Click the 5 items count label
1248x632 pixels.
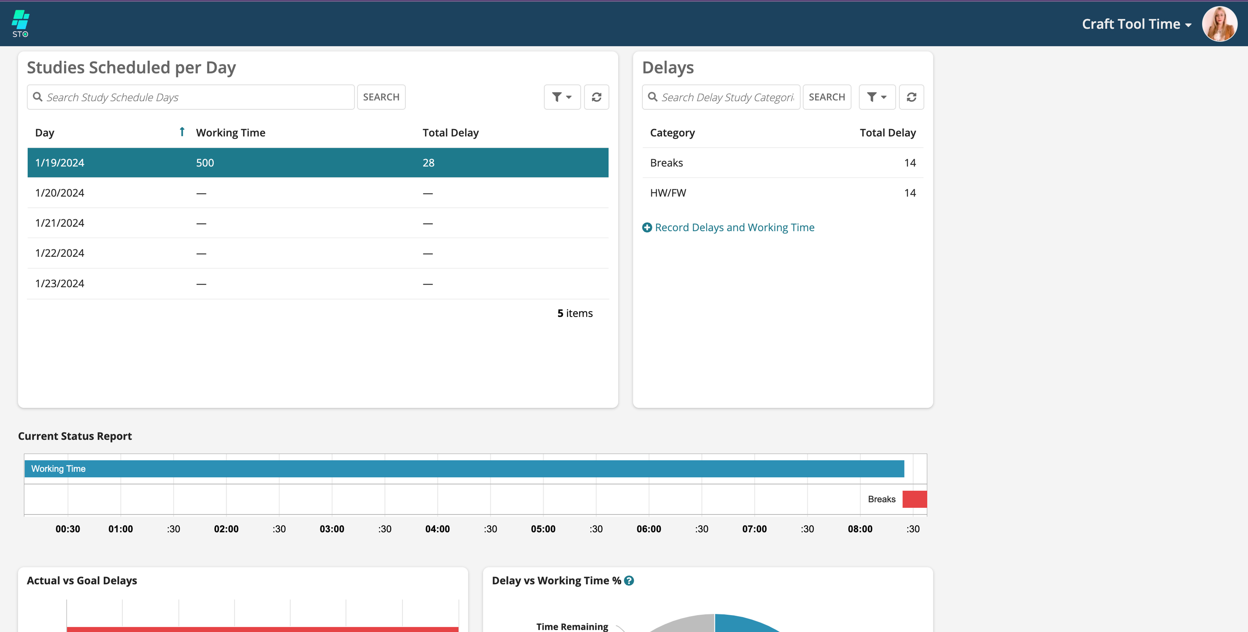pyautogui.click(x=575, y=313)
